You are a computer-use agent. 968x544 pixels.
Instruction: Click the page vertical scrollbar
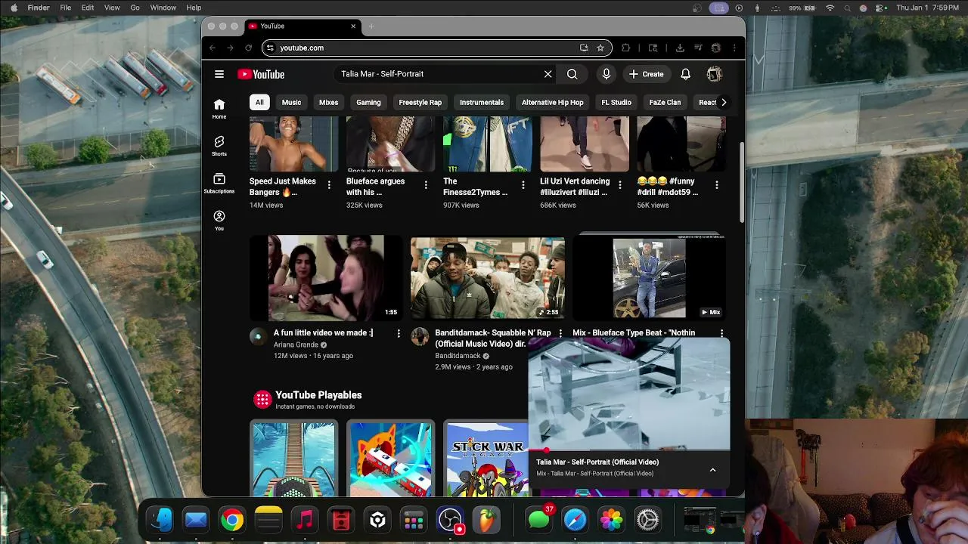[x=741, y=181]
